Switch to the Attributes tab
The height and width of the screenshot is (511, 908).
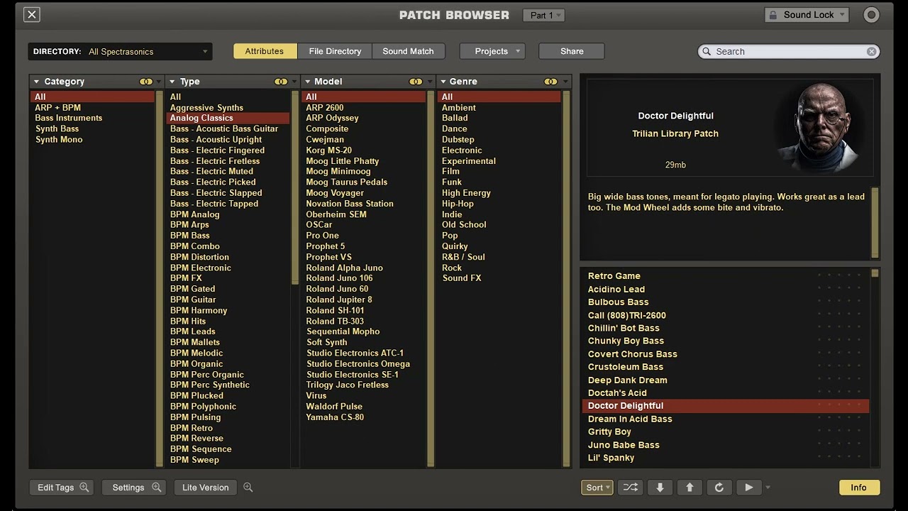(265, 51)
